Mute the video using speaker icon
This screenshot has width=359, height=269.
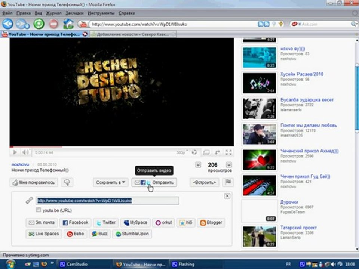[26, 152]
